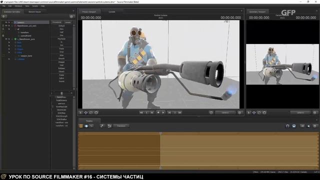Activate move tool in secondary viewport
The width and height of the screenshot is (320, 180).
point(254,112)
